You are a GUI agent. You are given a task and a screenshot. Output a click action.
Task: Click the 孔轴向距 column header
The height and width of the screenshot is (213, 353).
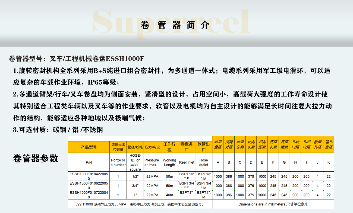295,144
